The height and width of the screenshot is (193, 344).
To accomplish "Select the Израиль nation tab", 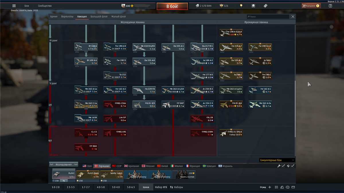I will (x=225, y=166).
